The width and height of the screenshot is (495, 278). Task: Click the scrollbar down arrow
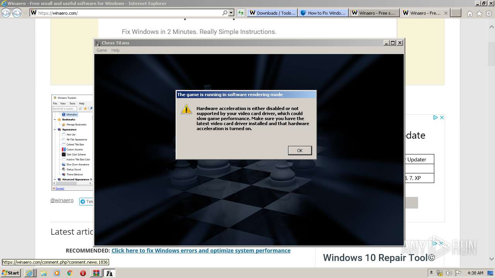(x=492, y=259)
